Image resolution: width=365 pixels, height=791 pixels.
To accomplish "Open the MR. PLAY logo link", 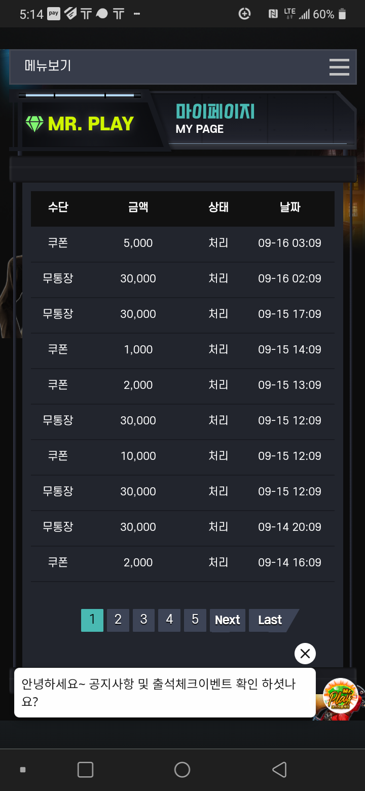I will tap(80, 124).
